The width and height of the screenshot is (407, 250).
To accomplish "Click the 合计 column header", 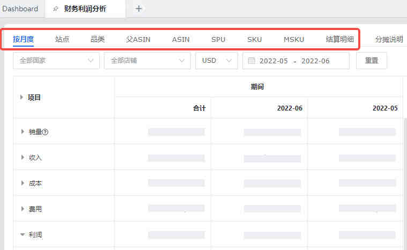I will tap(199, 108).
